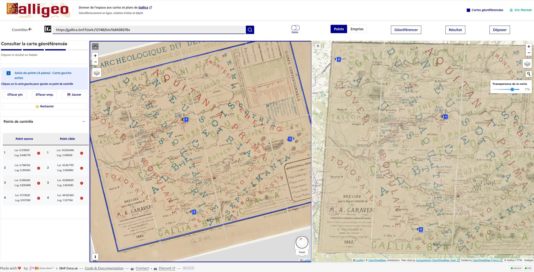Select the Points mode toggle
The width and height of the screenshot is (534, 272).
[339, 29]
